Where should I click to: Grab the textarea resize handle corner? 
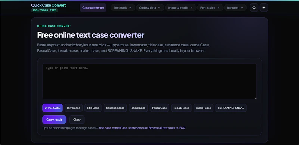coord(255,98)
